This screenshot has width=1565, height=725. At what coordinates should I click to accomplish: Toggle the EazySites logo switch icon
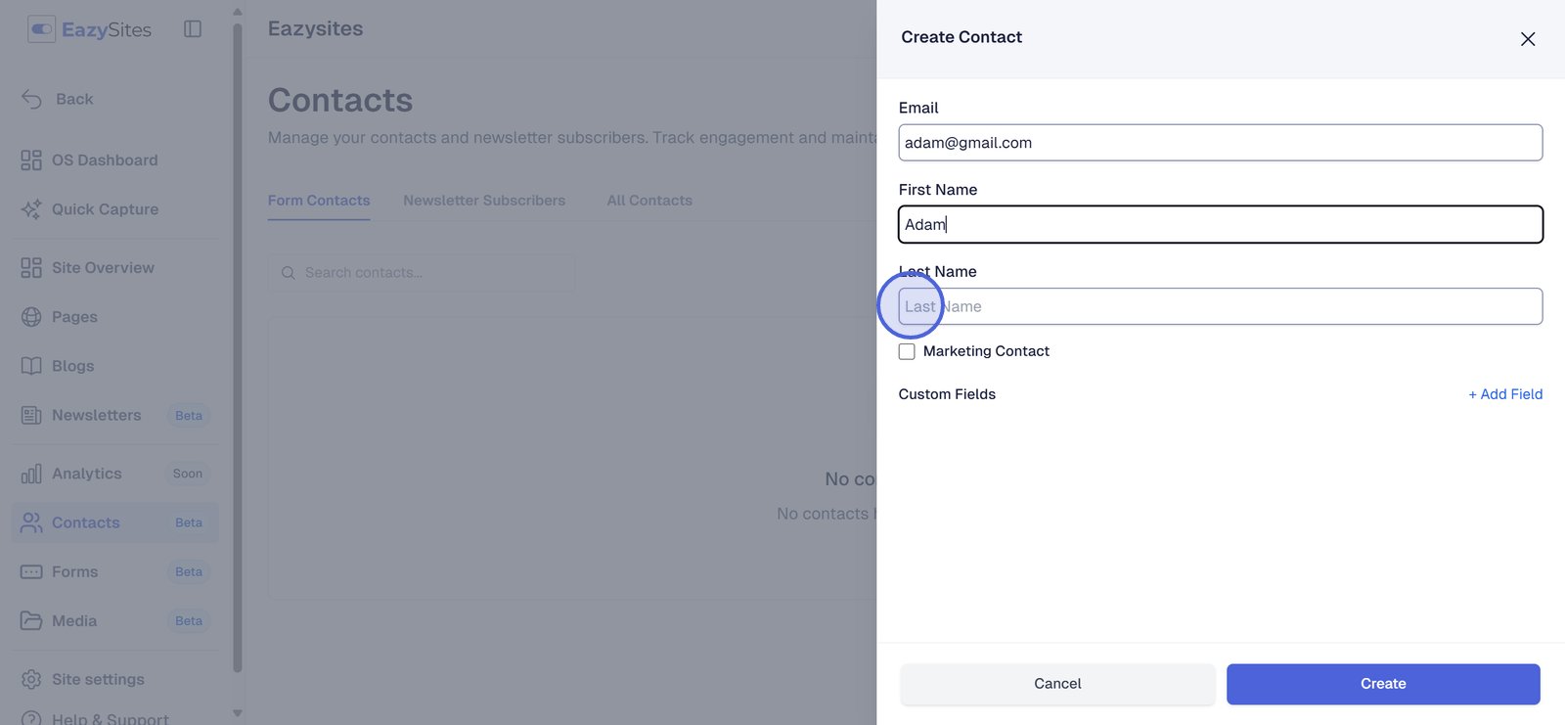42,29
